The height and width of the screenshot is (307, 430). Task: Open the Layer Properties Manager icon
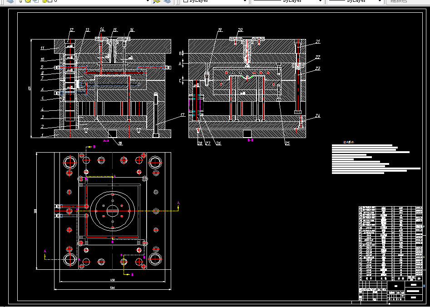point(10,1)
